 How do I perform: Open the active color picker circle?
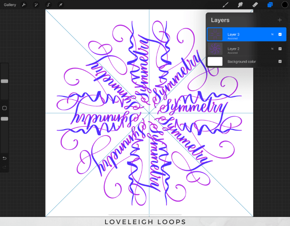(x=285, y=5)
